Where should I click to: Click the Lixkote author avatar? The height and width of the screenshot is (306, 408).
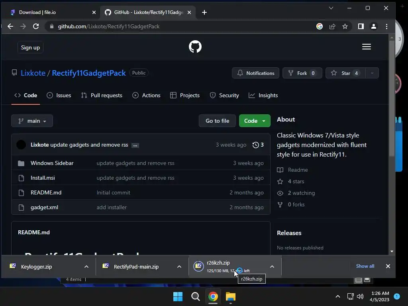(21, 145)
